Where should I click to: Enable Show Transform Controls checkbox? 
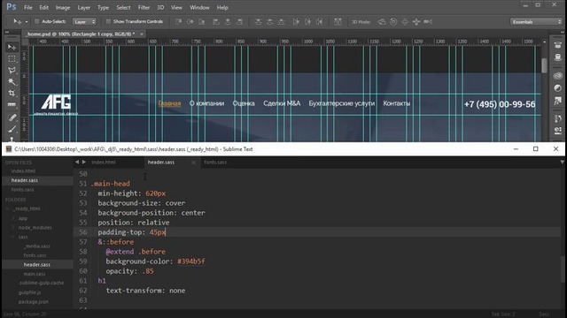[108, 21]
